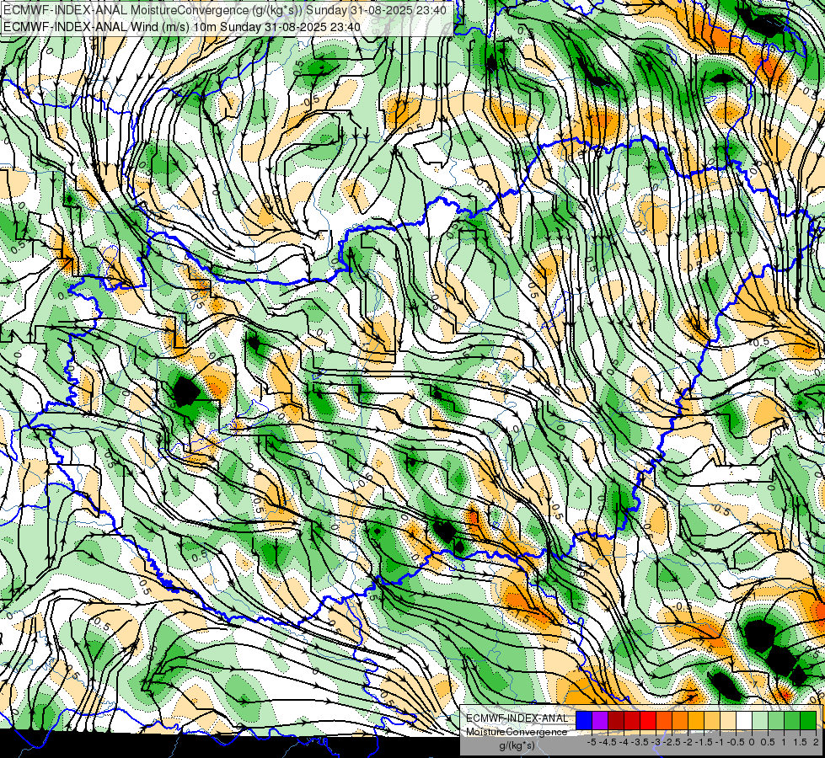This screenshot has height=758, width=825.
Task: Pick the darkest green legend swatch
Action: [808, 720]
